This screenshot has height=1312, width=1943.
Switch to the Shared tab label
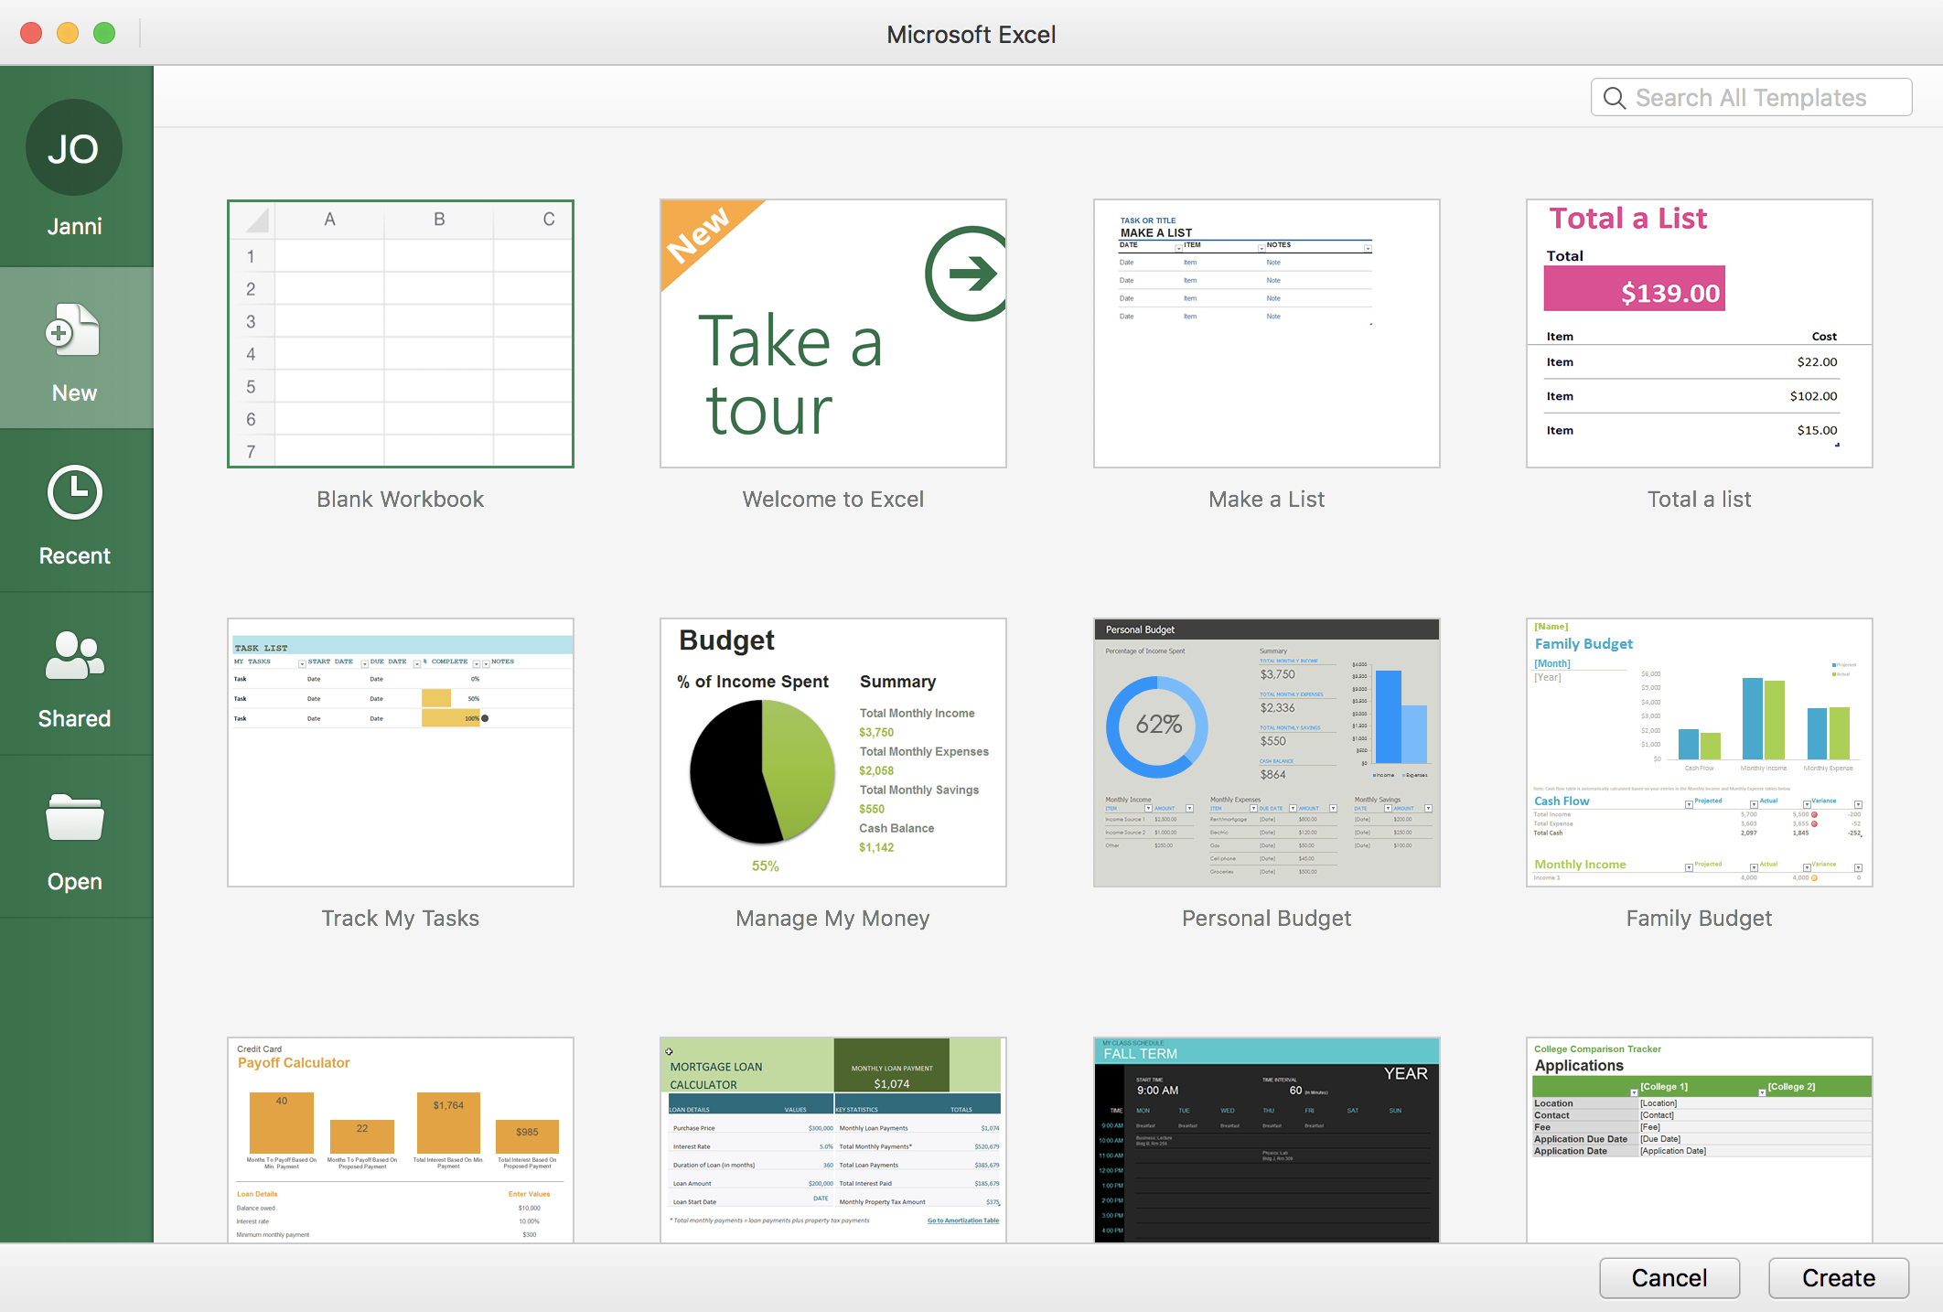[74, 718]
